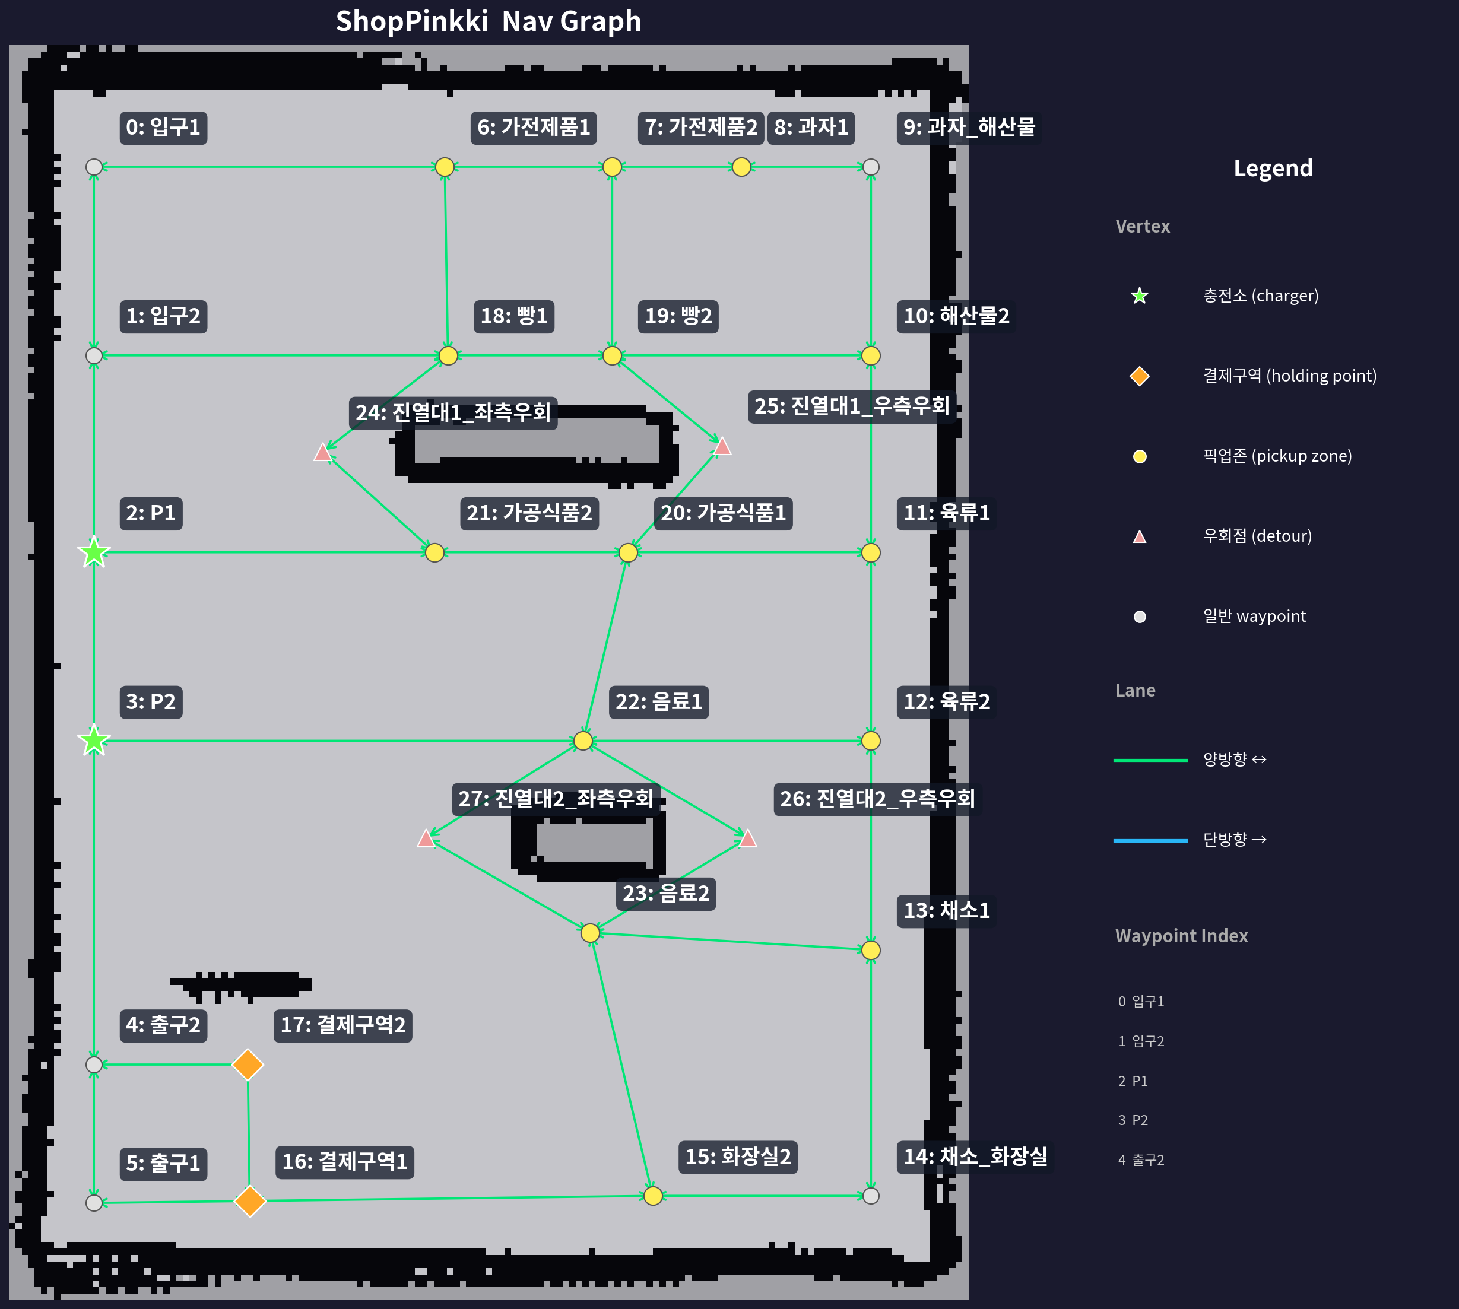Click the green charger star 2: P1

[94, 552]
